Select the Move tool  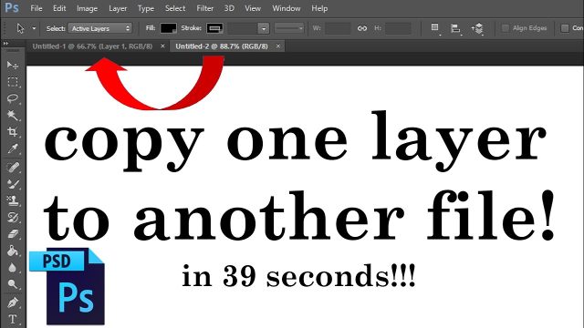tap(12, 65)
